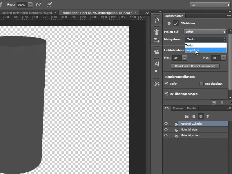
Task: Click the Max. angle 80° field
Action: click(x=216, y=58)
